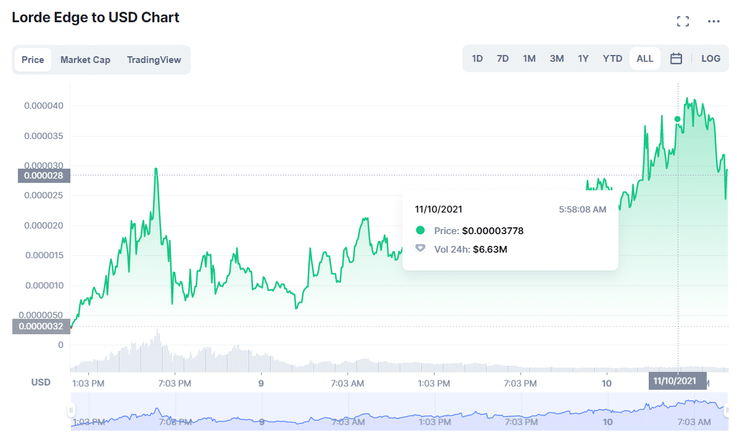
Task: Click the tooltip time 5:58:08 AM
Action: click(582, 209)
